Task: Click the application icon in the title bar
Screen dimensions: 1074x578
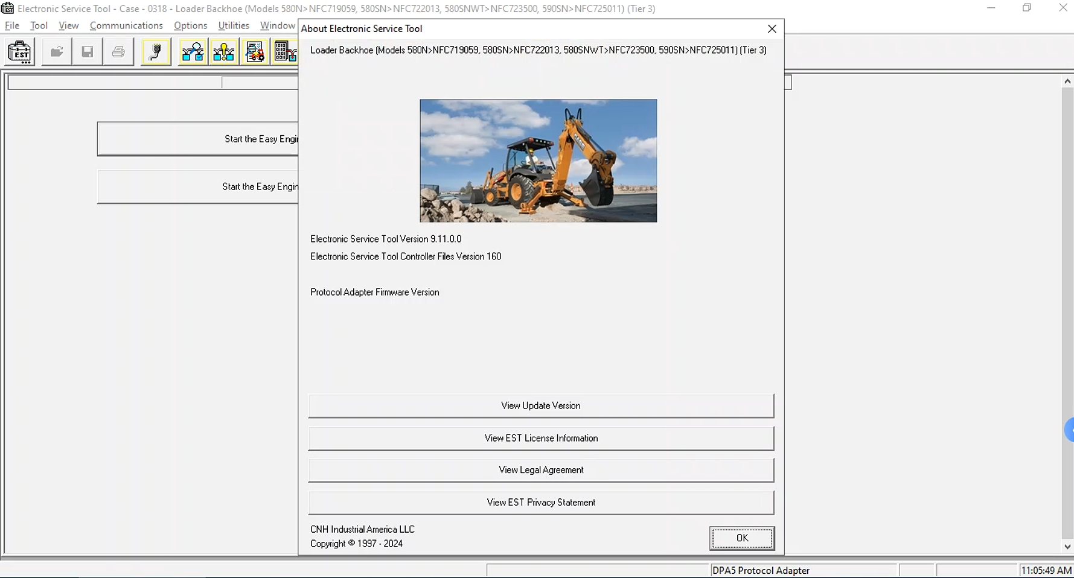Action: [7, 8]
